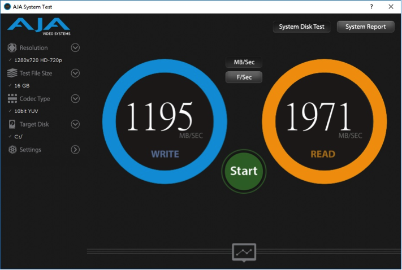The height and width of the screenshot is (270, 402).
Task: Open the Settings panel arrow
Action: pos(75,150)
